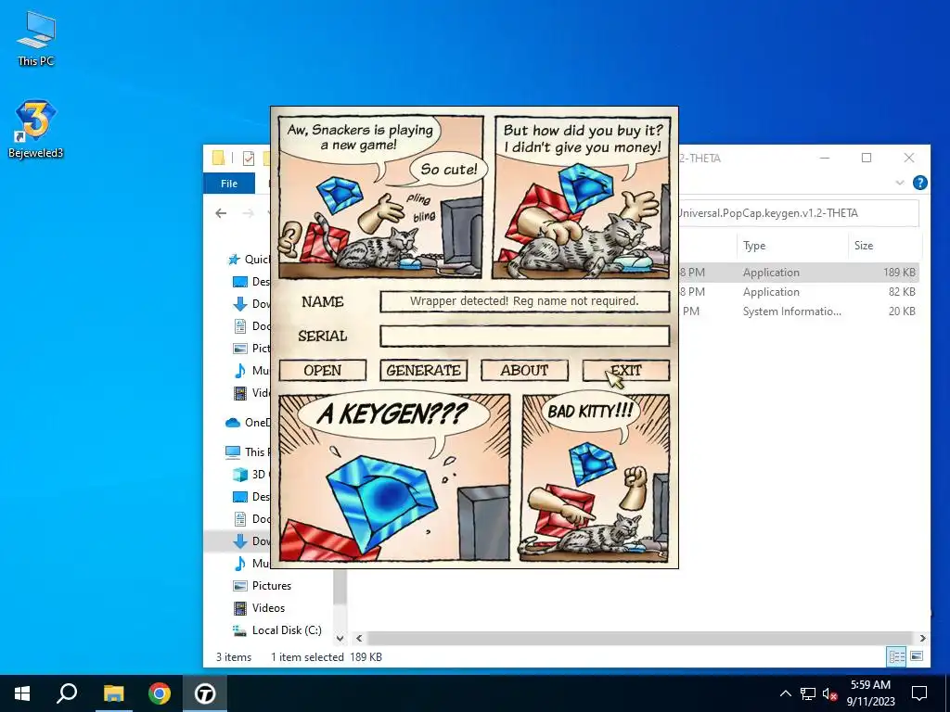
Task: Click the horizontal scrollbar in Explorer
Action: click(639, 638)
